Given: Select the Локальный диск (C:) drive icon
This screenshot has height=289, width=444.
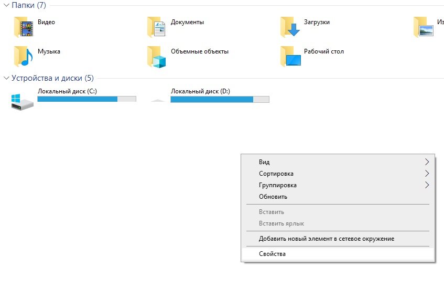Looking at the screenshot, I should point(23,102).
